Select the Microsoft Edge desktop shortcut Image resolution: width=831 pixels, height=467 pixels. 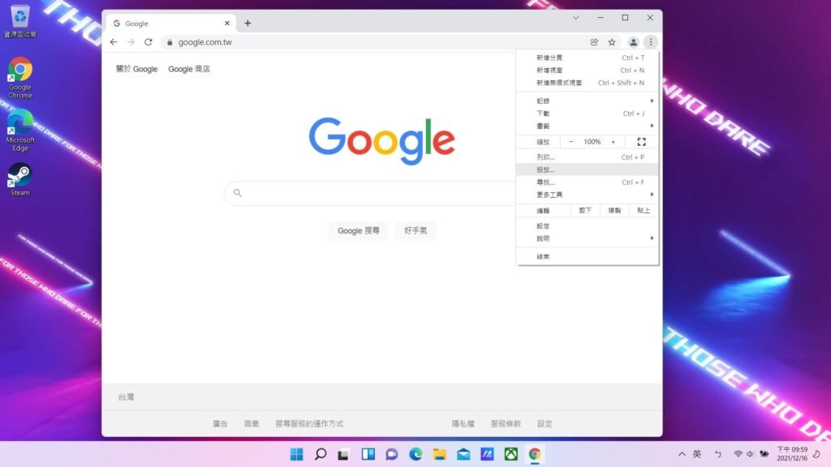(x=20, y=131)
